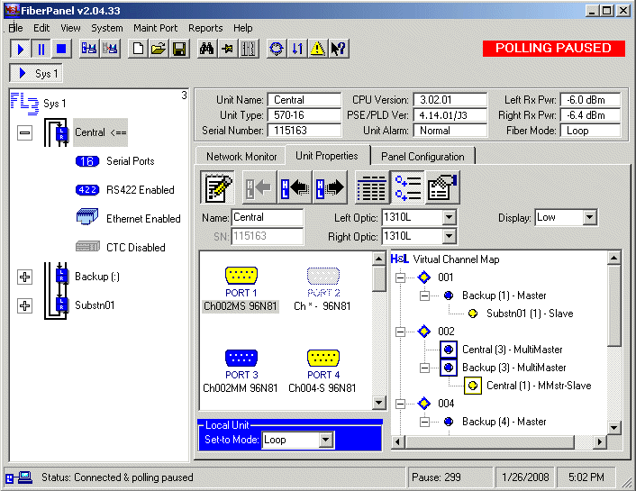This screenshot has width=636, height=491.
Task: Open the Left Optic dropdown
Action: 450,218
